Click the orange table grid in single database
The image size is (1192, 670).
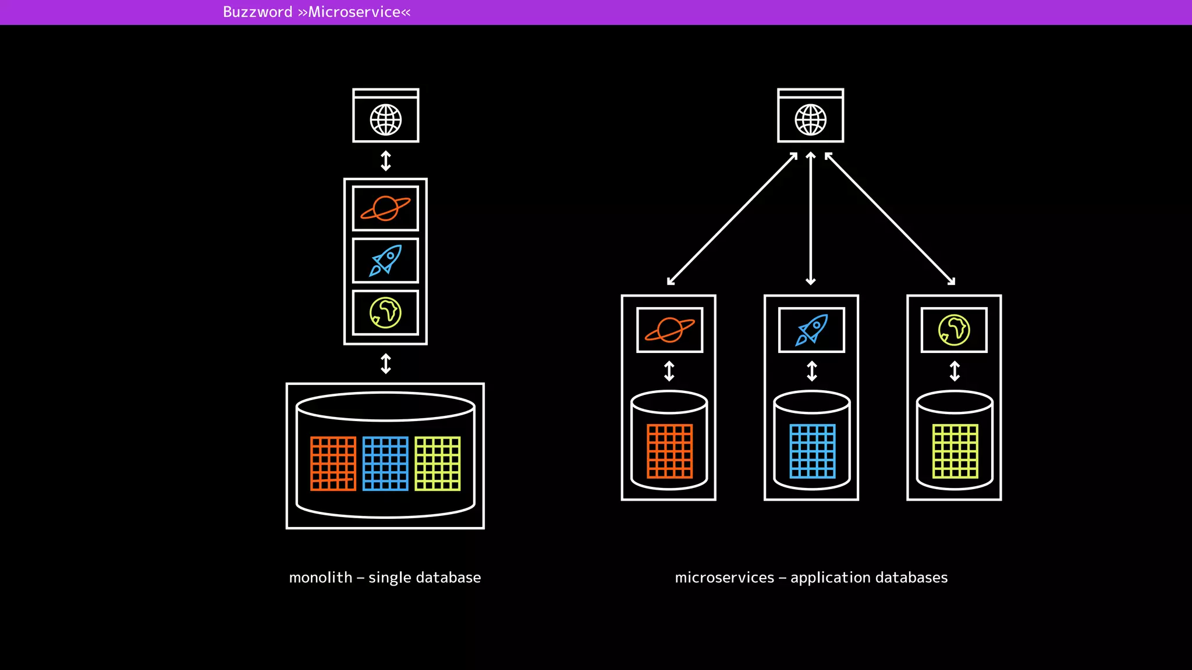tap(333, 464)
